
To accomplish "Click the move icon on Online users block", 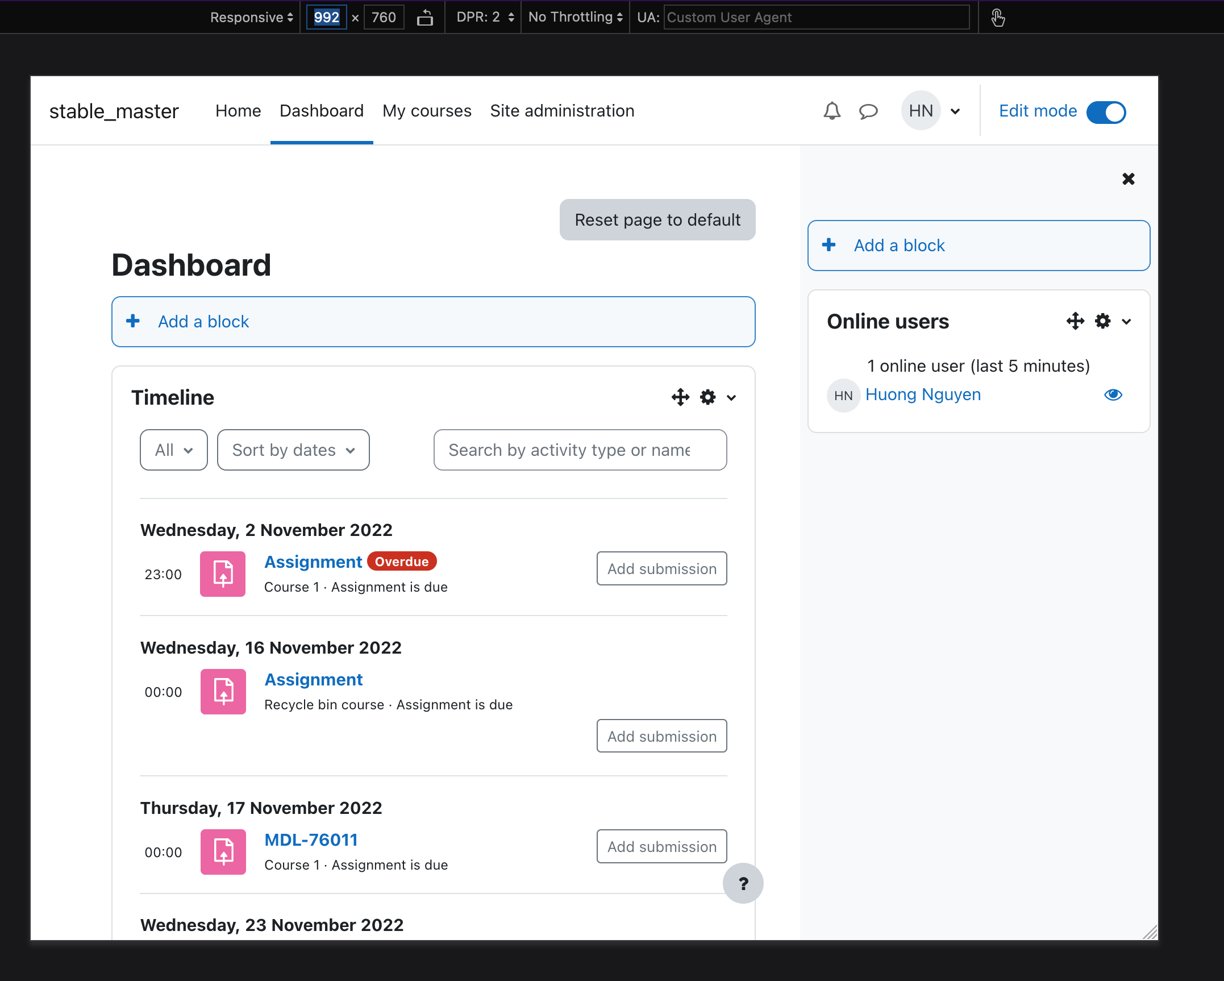I will [1075, 321].
